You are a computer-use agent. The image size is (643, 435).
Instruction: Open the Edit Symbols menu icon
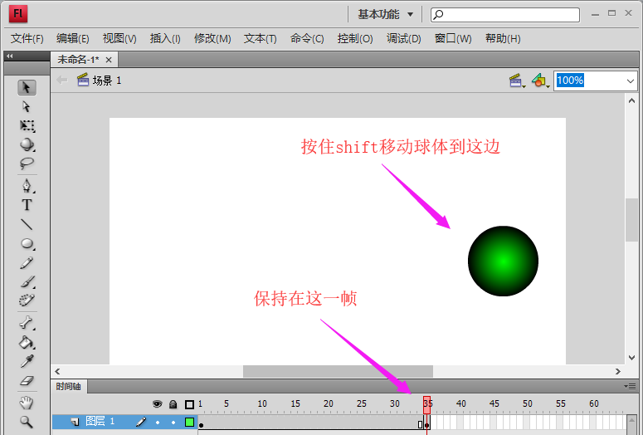point(540,81)
